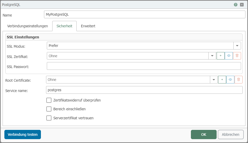The height and width of the screenshot is (143, 248).
Task: Add a new SSL Zertifikat with plus icon
Action: coord(220,56)
